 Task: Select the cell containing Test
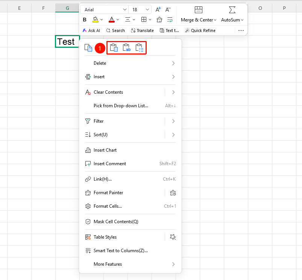coord(67,41)
